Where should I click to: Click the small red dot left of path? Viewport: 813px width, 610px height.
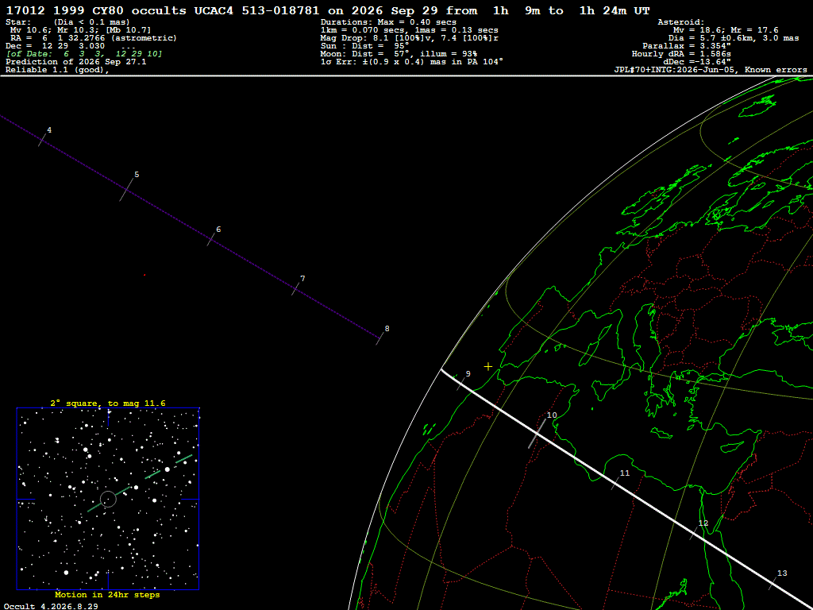coord(144,275)
